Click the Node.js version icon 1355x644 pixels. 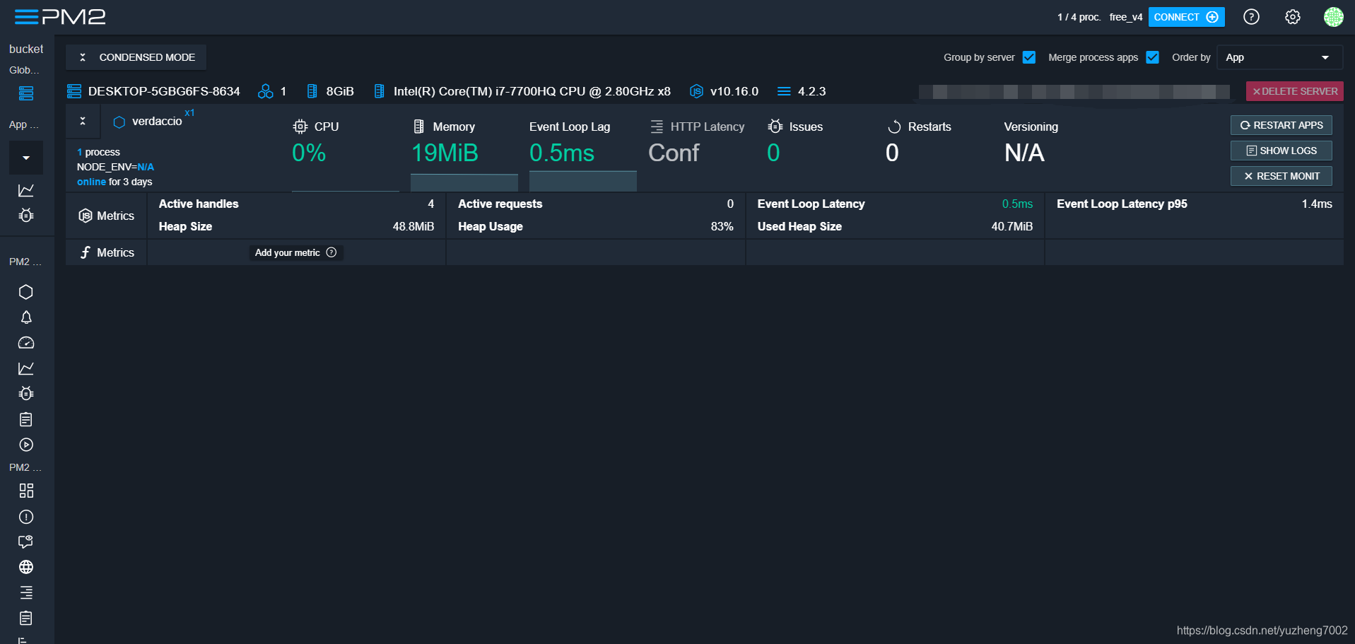[x=696, y=91]
